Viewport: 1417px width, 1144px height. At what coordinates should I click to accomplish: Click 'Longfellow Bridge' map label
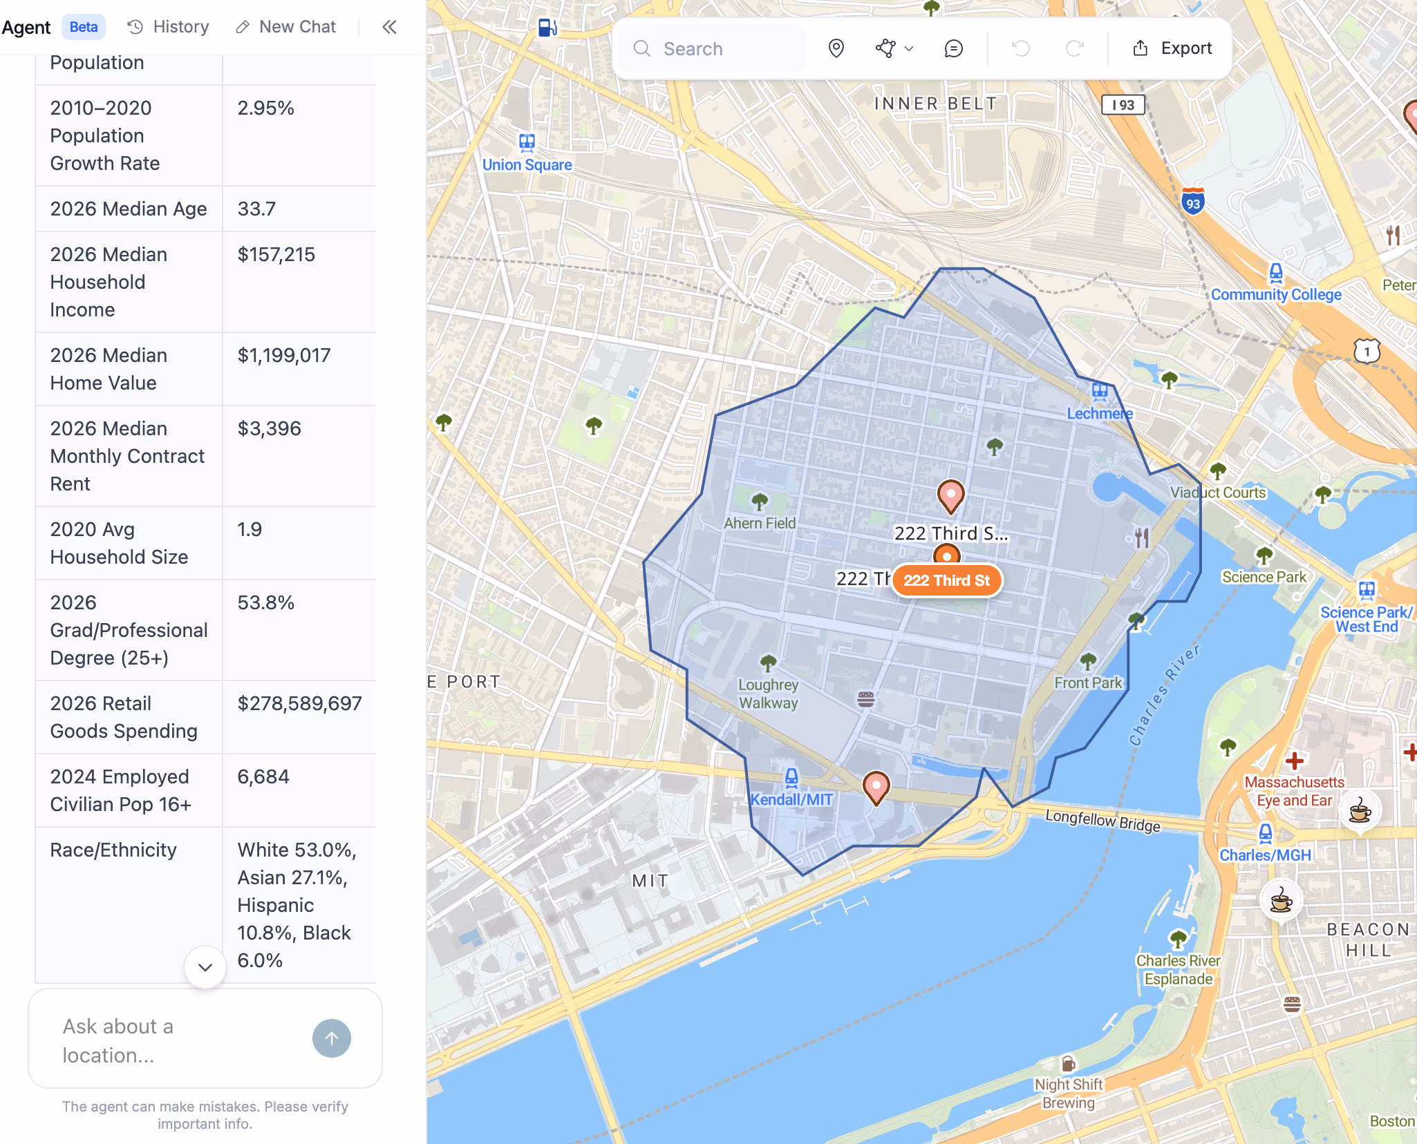1102,821
